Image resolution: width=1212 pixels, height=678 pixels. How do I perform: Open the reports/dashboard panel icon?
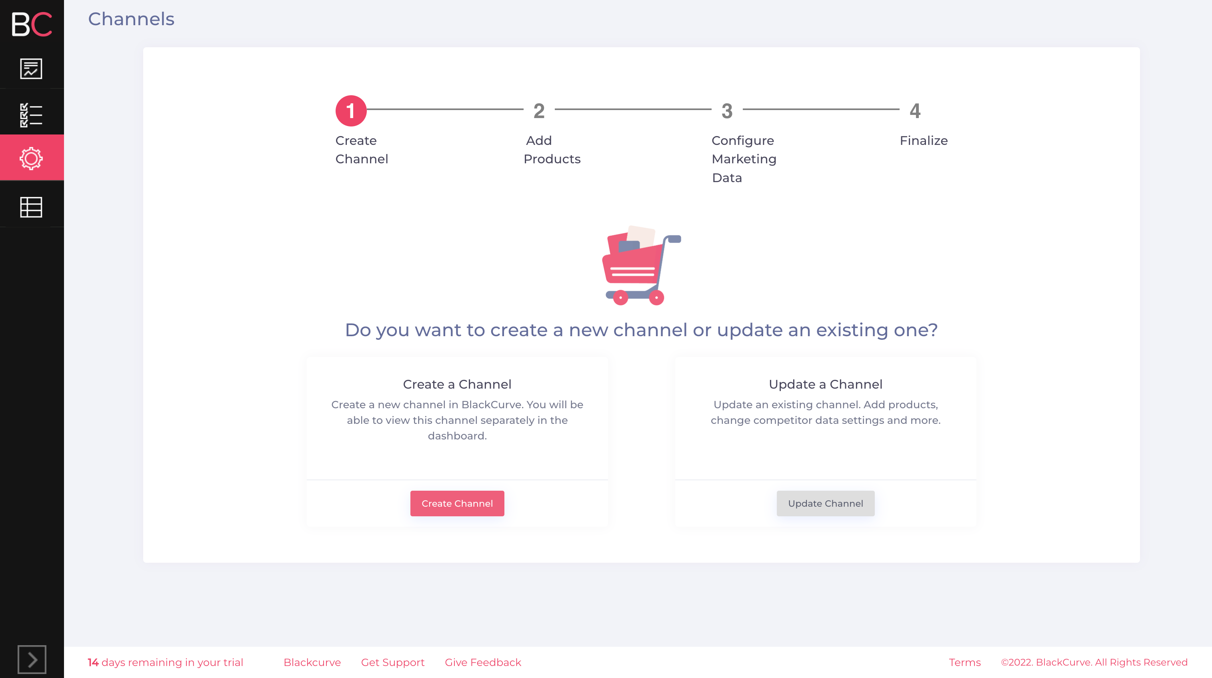pos(32,68)
